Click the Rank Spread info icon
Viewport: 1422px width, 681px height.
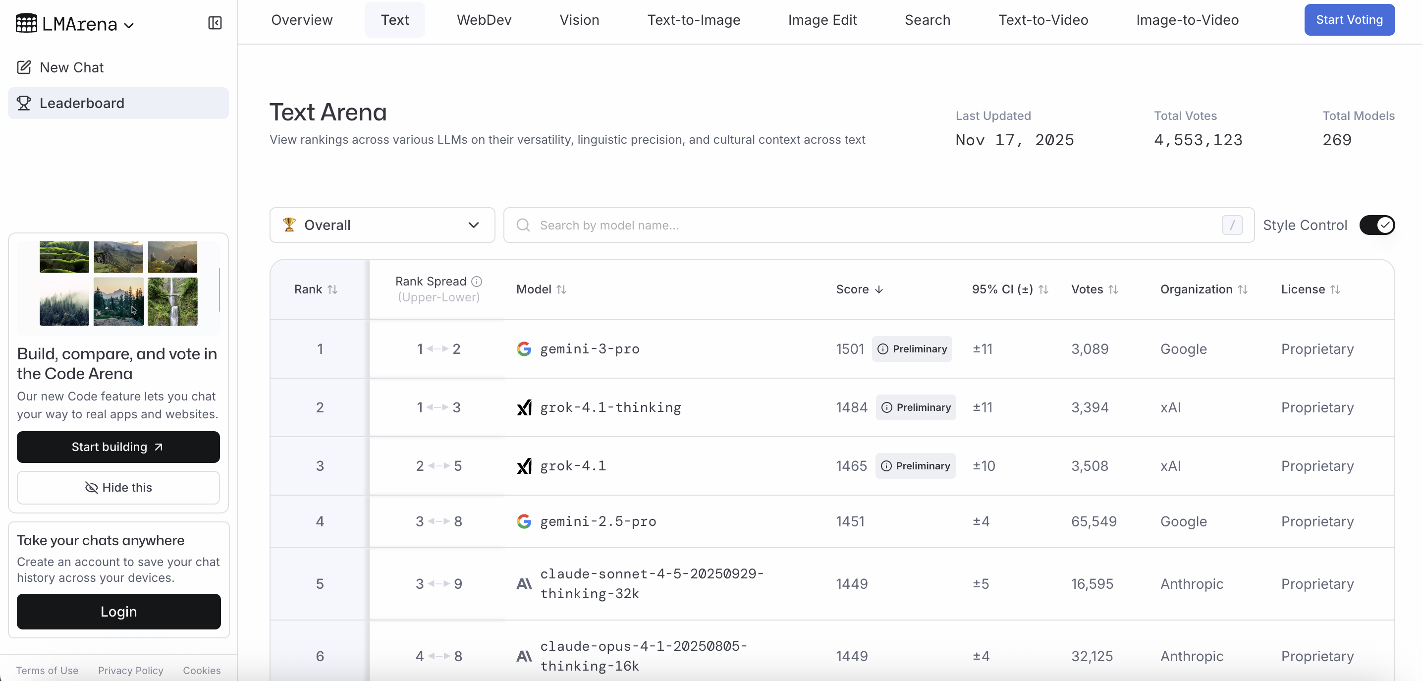476,282
